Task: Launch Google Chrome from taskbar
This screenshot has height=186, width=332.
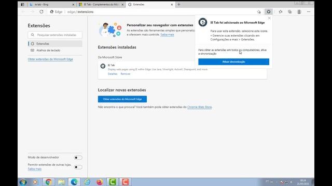Action: [x=48, y=182]
